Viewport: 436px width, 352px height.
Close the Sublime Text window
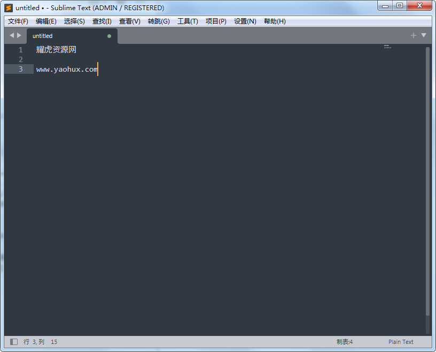coord(419,6)
